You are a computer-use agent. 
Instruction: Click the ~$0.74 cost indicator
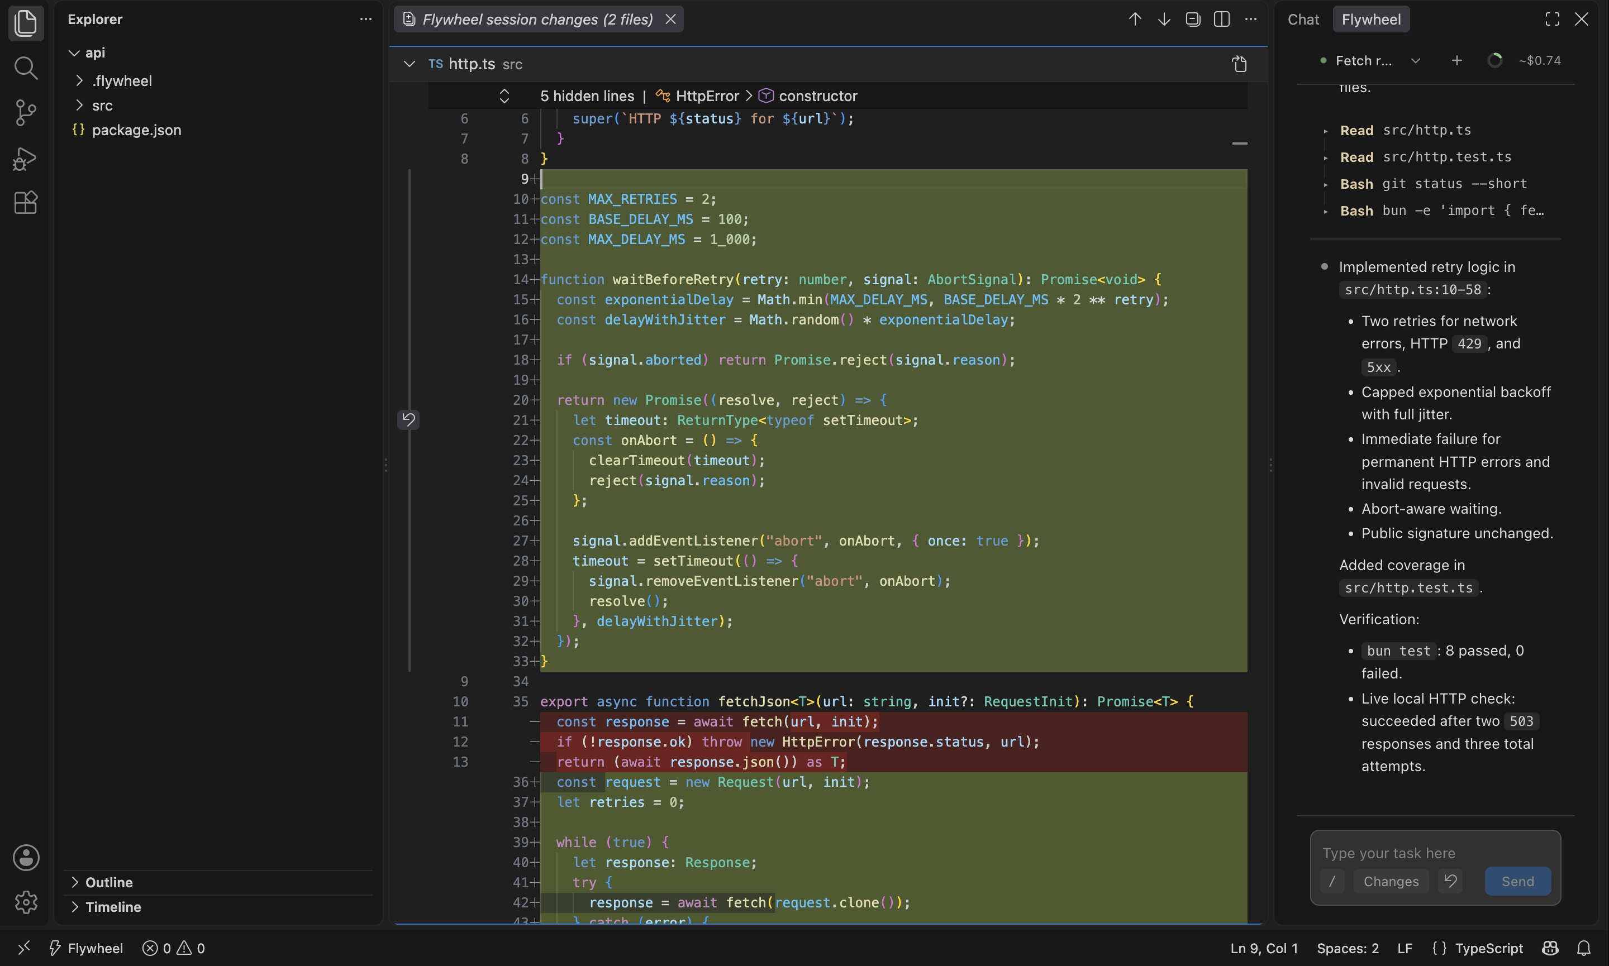1539,60
